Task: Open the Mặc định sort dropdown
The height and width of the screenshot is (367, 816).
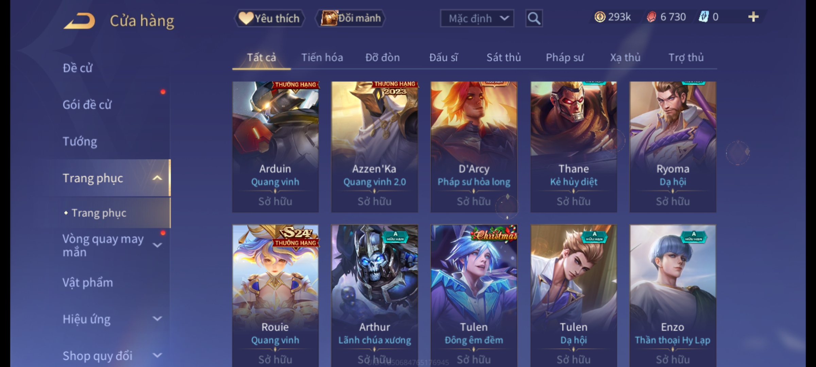Action: (477, 18)
